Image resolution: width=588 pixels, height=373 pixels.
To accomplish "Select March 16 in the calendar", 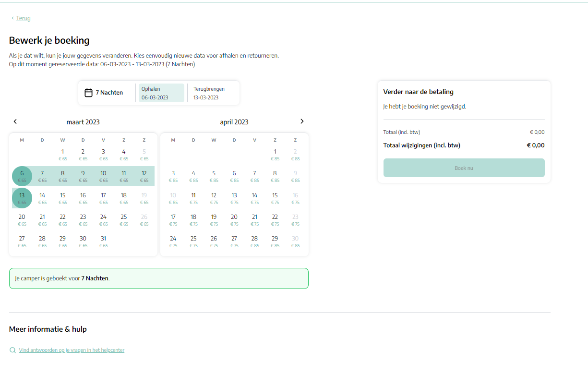I will point(83,198).
